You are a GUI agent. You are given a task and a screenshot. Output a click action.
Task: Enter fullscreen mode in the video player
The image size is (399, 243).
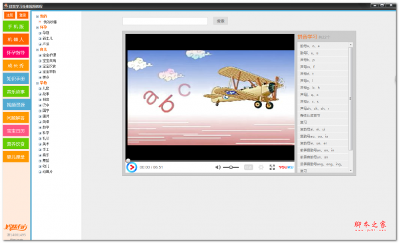tap(272, 167)
